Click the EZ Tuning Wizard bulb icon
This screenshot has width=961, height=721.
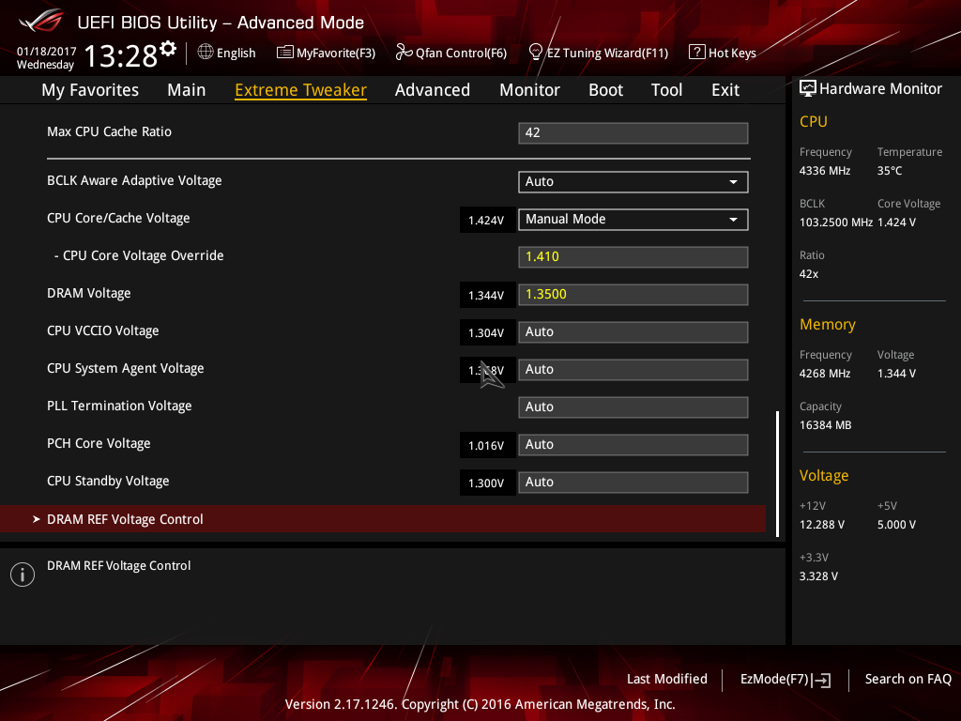click(x=535, y=53)
